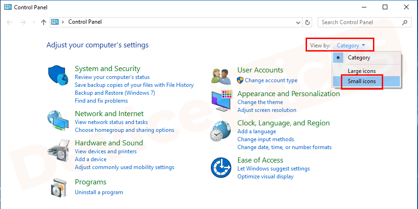Click the Forward arrow in navigation bar
Image resolution: width=418 pixels, height=209 pixels.
pyautogui.click(x=23, y=22)
